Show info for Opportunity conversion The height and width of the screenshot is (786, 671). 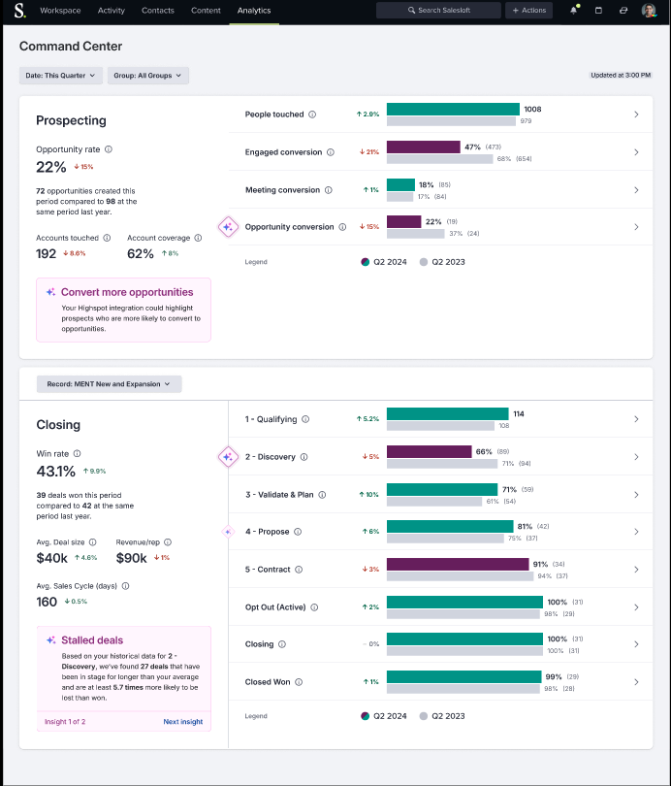[x=342, y=227]
